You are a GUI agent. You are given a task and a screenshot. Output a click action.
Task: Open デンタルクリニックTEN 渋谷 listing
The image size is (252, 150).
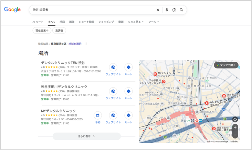63,63
